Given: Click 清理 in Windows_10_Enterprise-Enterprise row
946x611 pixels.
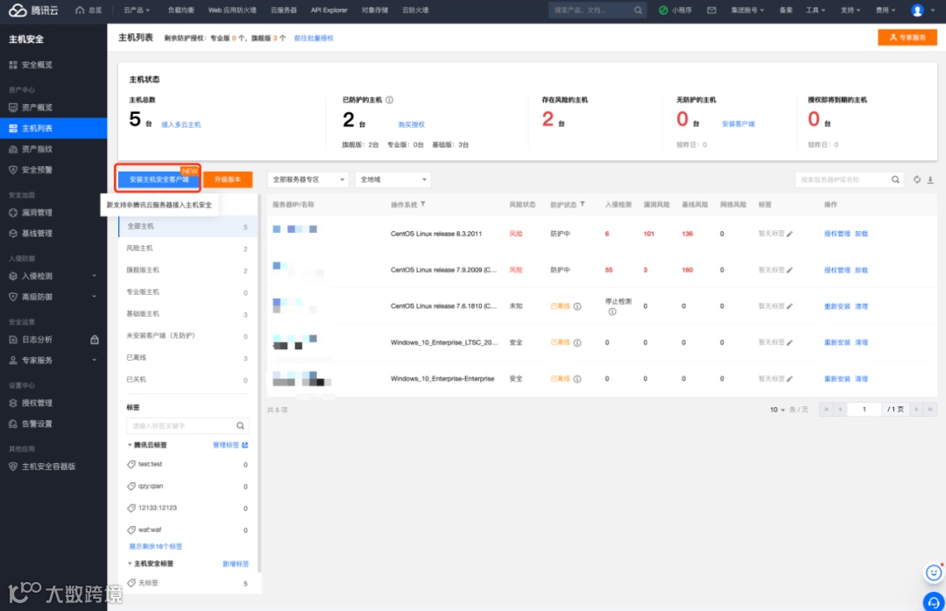Looking at the screenshot, I should 861,379.
